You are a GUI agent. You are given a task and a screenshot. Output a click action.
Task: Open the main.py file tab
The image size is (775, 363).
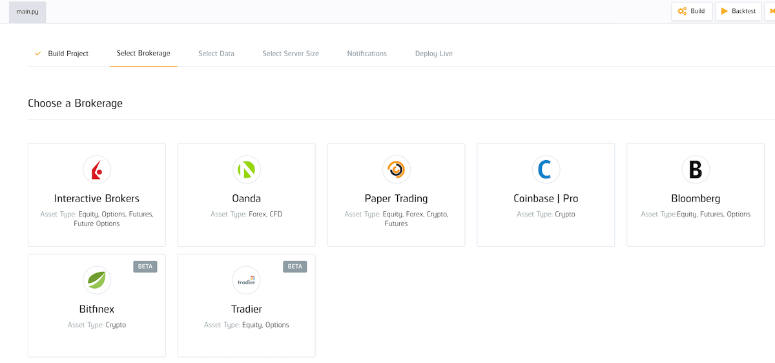pyautogui.click(x=27, y=12)
